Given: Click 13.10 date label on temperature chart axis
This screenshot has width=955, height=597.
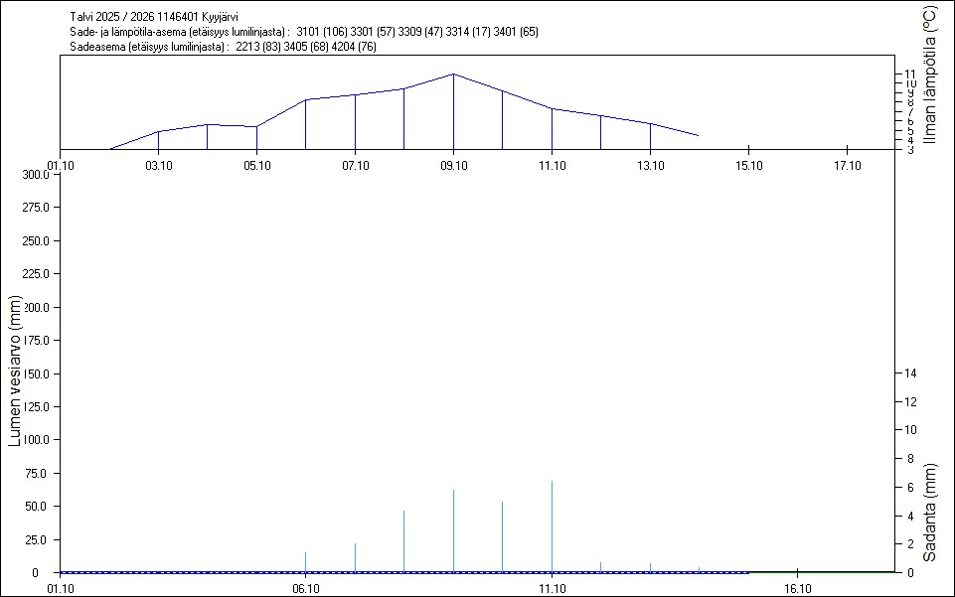Looking at the screenshot, I should click(x=650, y=166).
